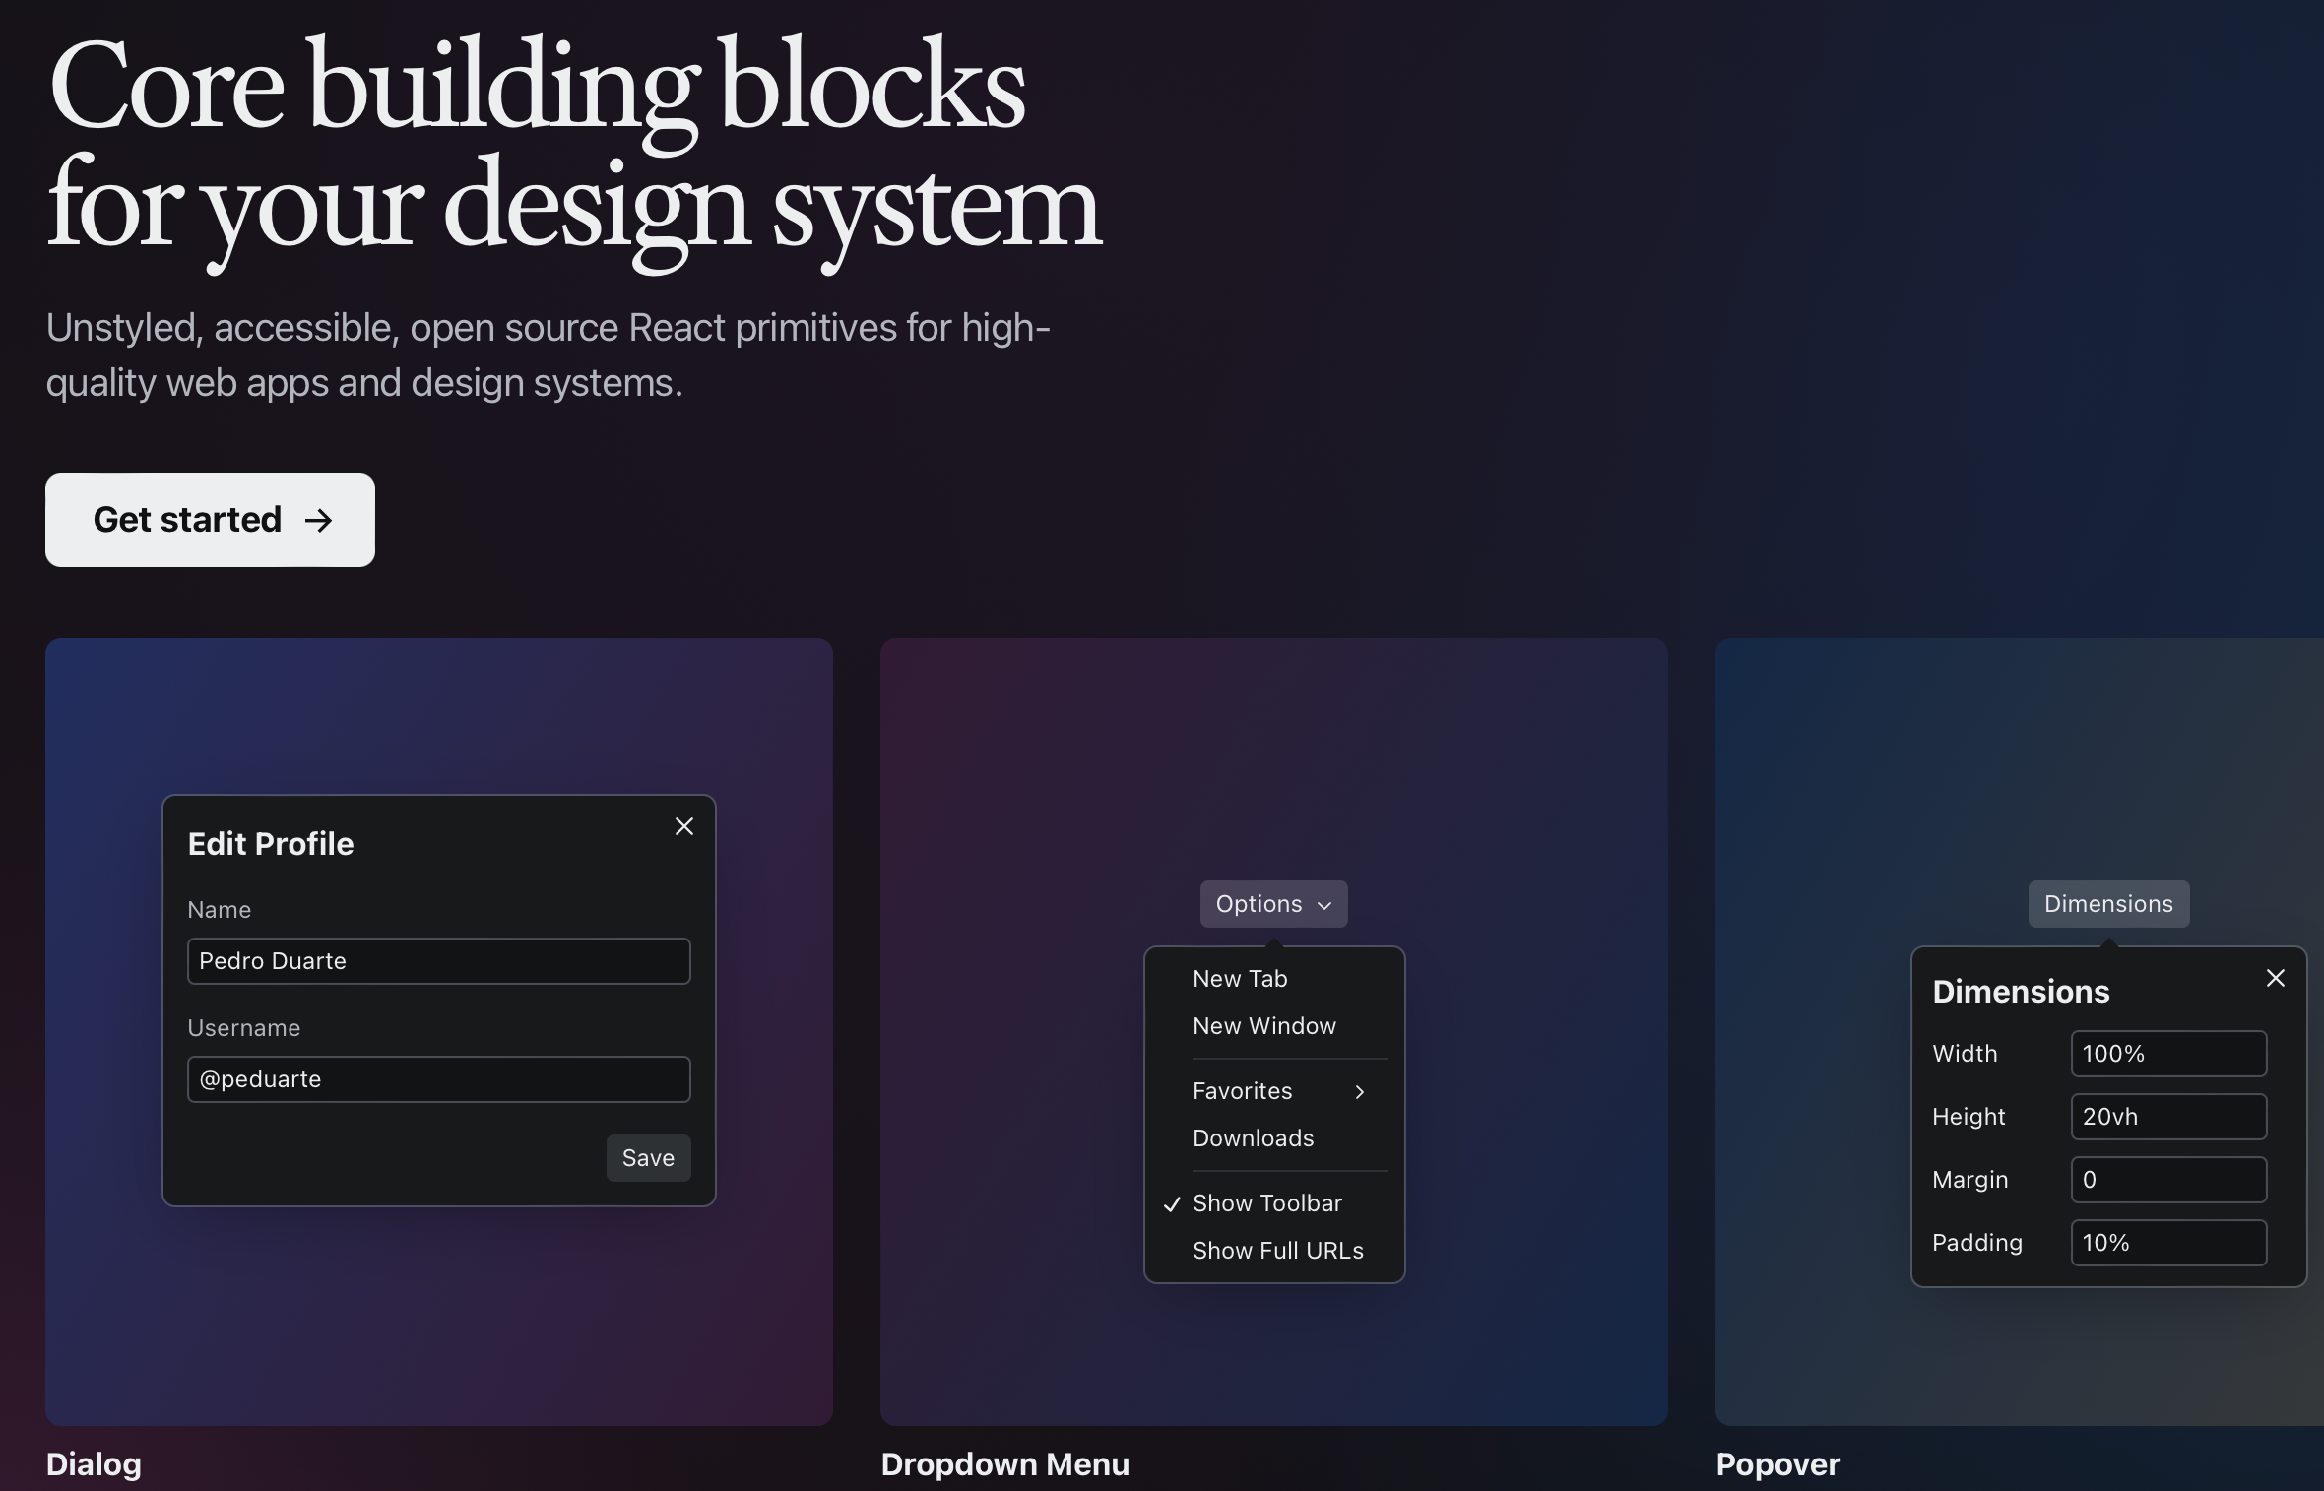
Task: Click the Dimensions popover trigger button
Action: coord(2108,904)
